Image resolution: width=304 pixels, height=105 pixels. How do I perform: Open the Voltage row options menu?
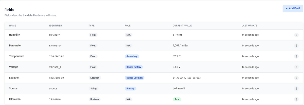296,67
